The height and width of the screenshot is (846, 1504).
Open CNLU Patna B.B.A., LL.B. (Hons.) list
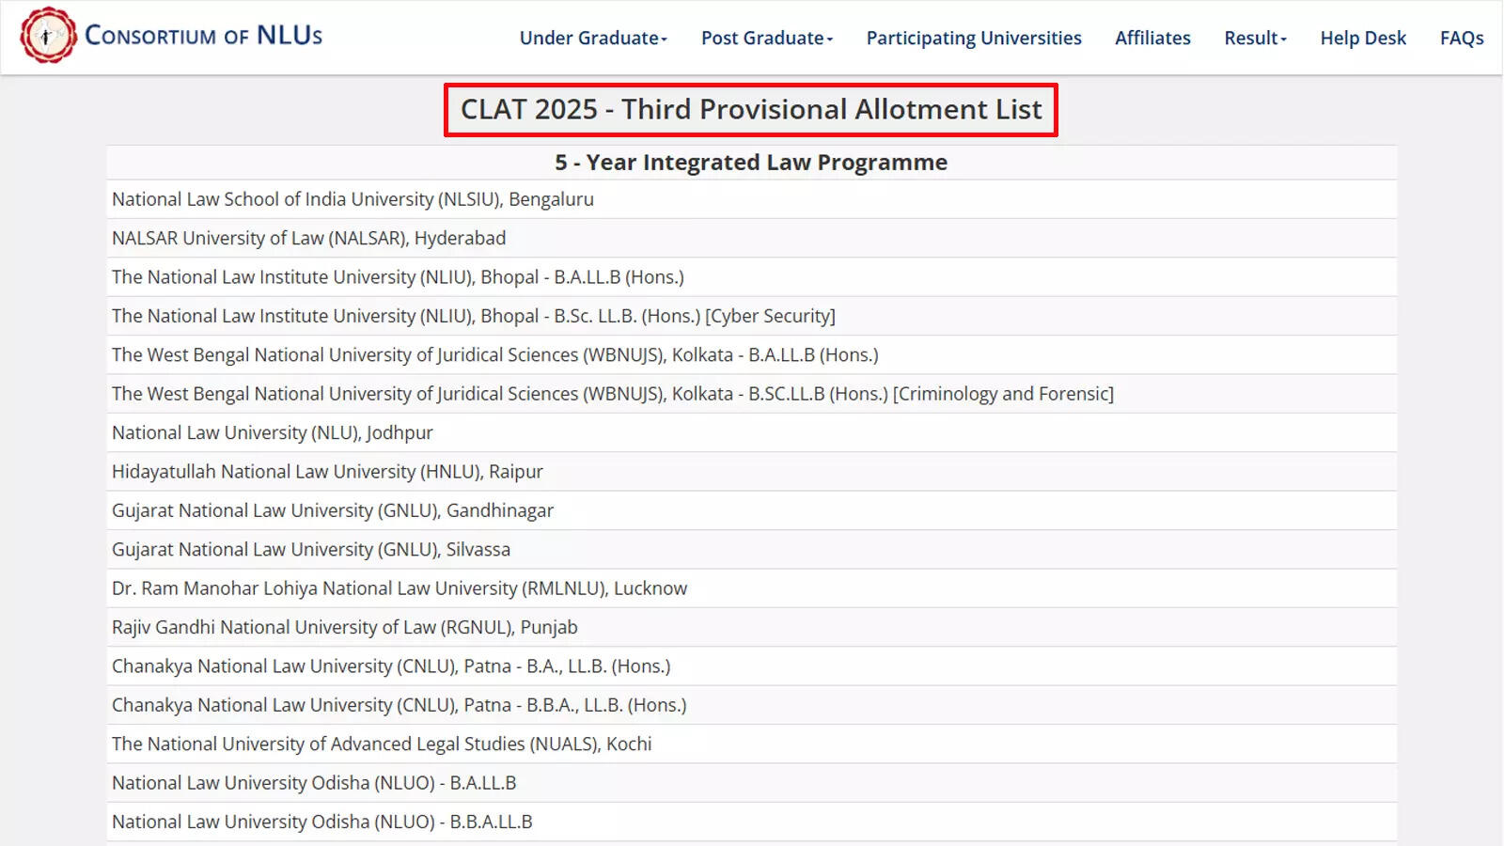(399, 705)
